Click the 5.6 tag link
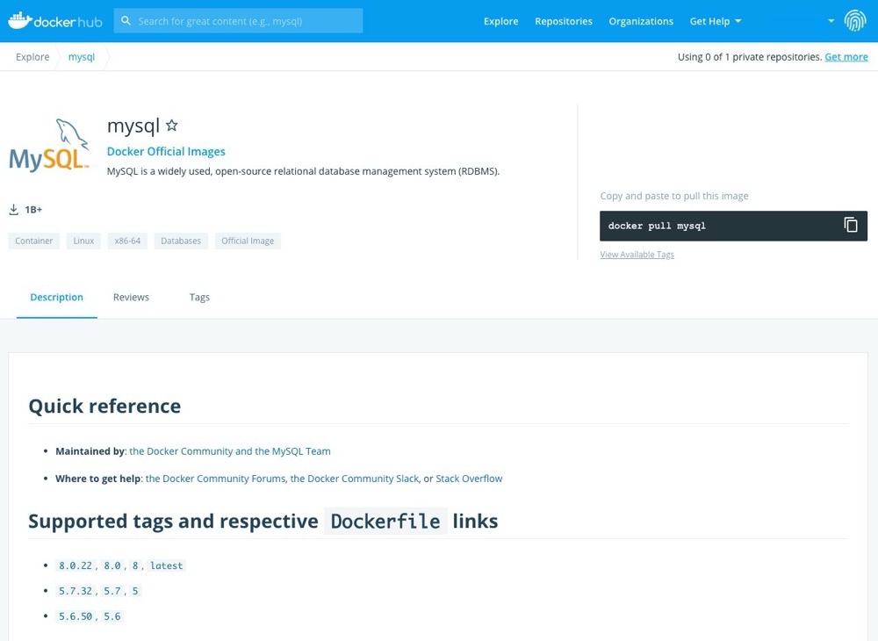The image size is (878, 641). pos(112,616)
